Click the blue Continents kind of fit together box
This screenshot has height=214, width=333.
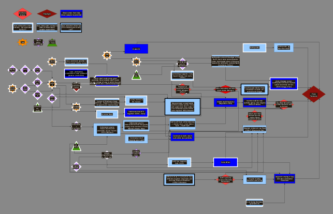click(x=136, y=113)
